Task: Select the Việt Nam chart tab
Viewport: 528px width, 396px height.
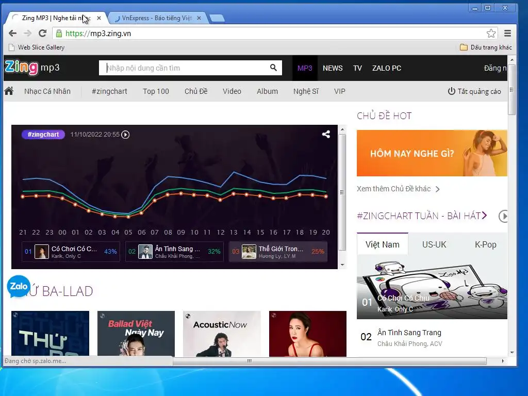Action: [383, 244]
